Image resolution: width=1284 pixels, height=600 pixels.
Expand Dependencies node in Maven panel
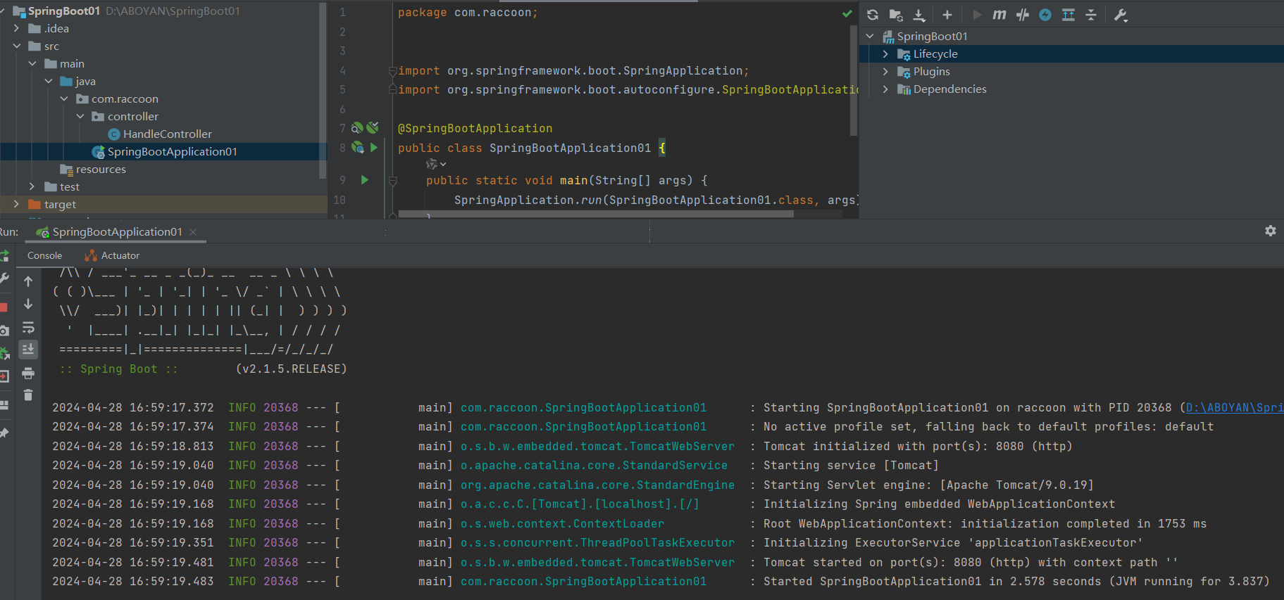point(885,89)
